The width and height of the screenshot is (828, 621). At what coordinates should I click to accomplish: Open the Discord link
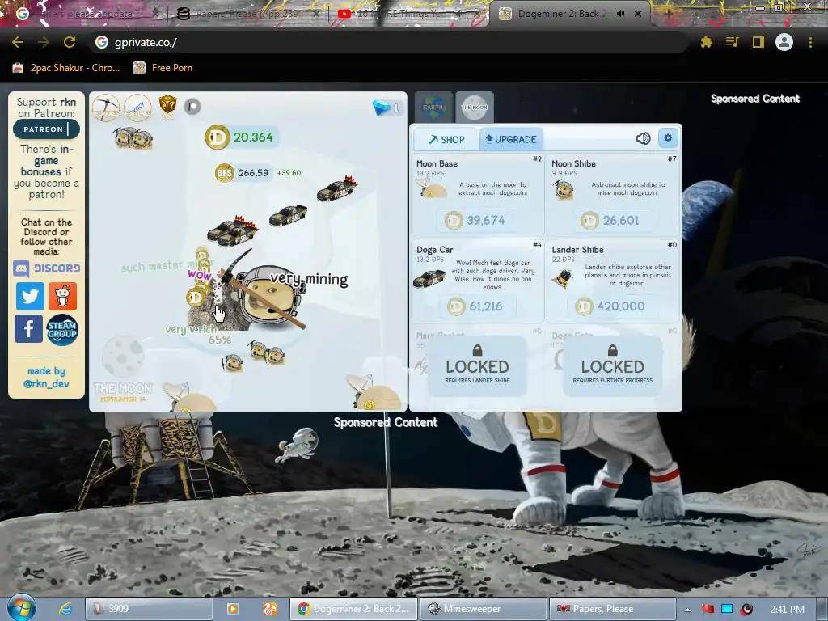tap(47, 268)
